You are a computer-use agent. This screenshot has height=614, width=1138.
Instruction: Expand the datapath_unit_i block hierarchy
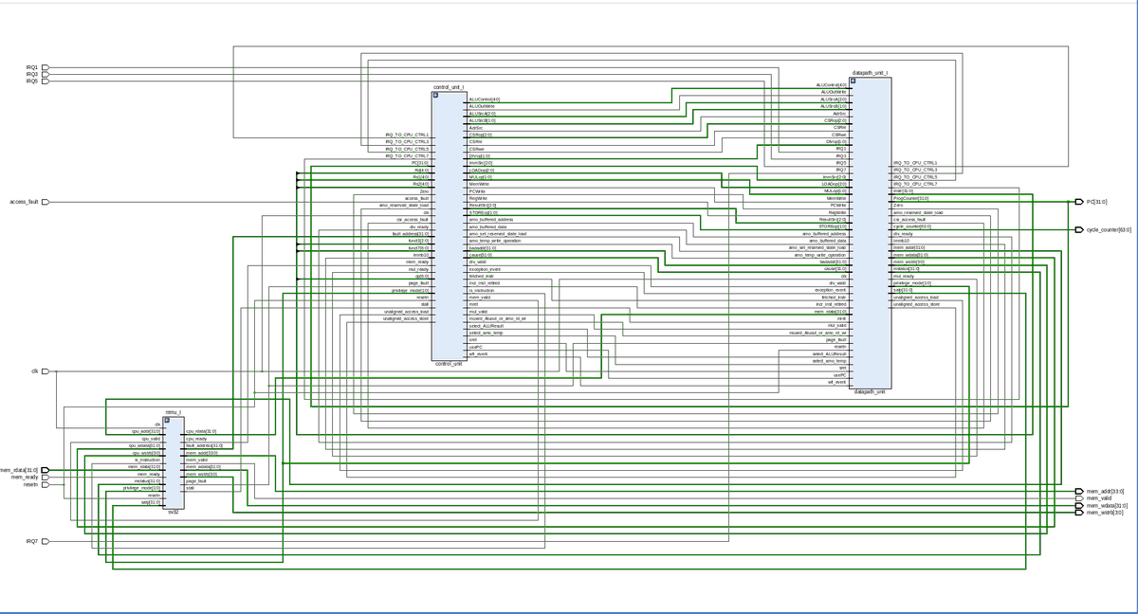click(853, 81)
